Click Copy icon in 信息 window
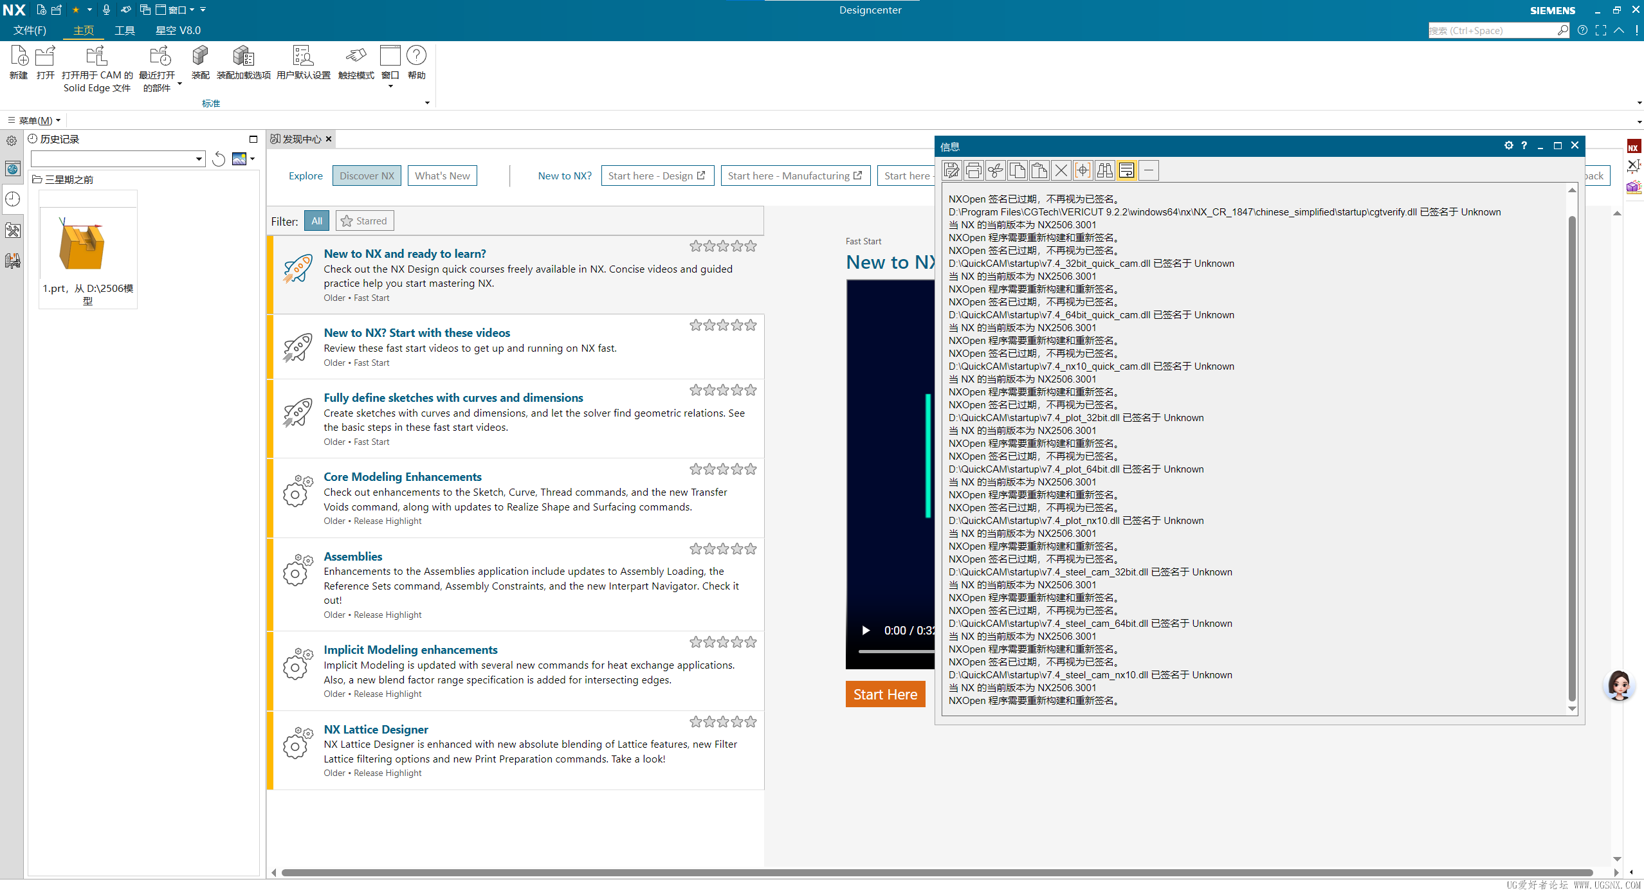 [1018, 170]
